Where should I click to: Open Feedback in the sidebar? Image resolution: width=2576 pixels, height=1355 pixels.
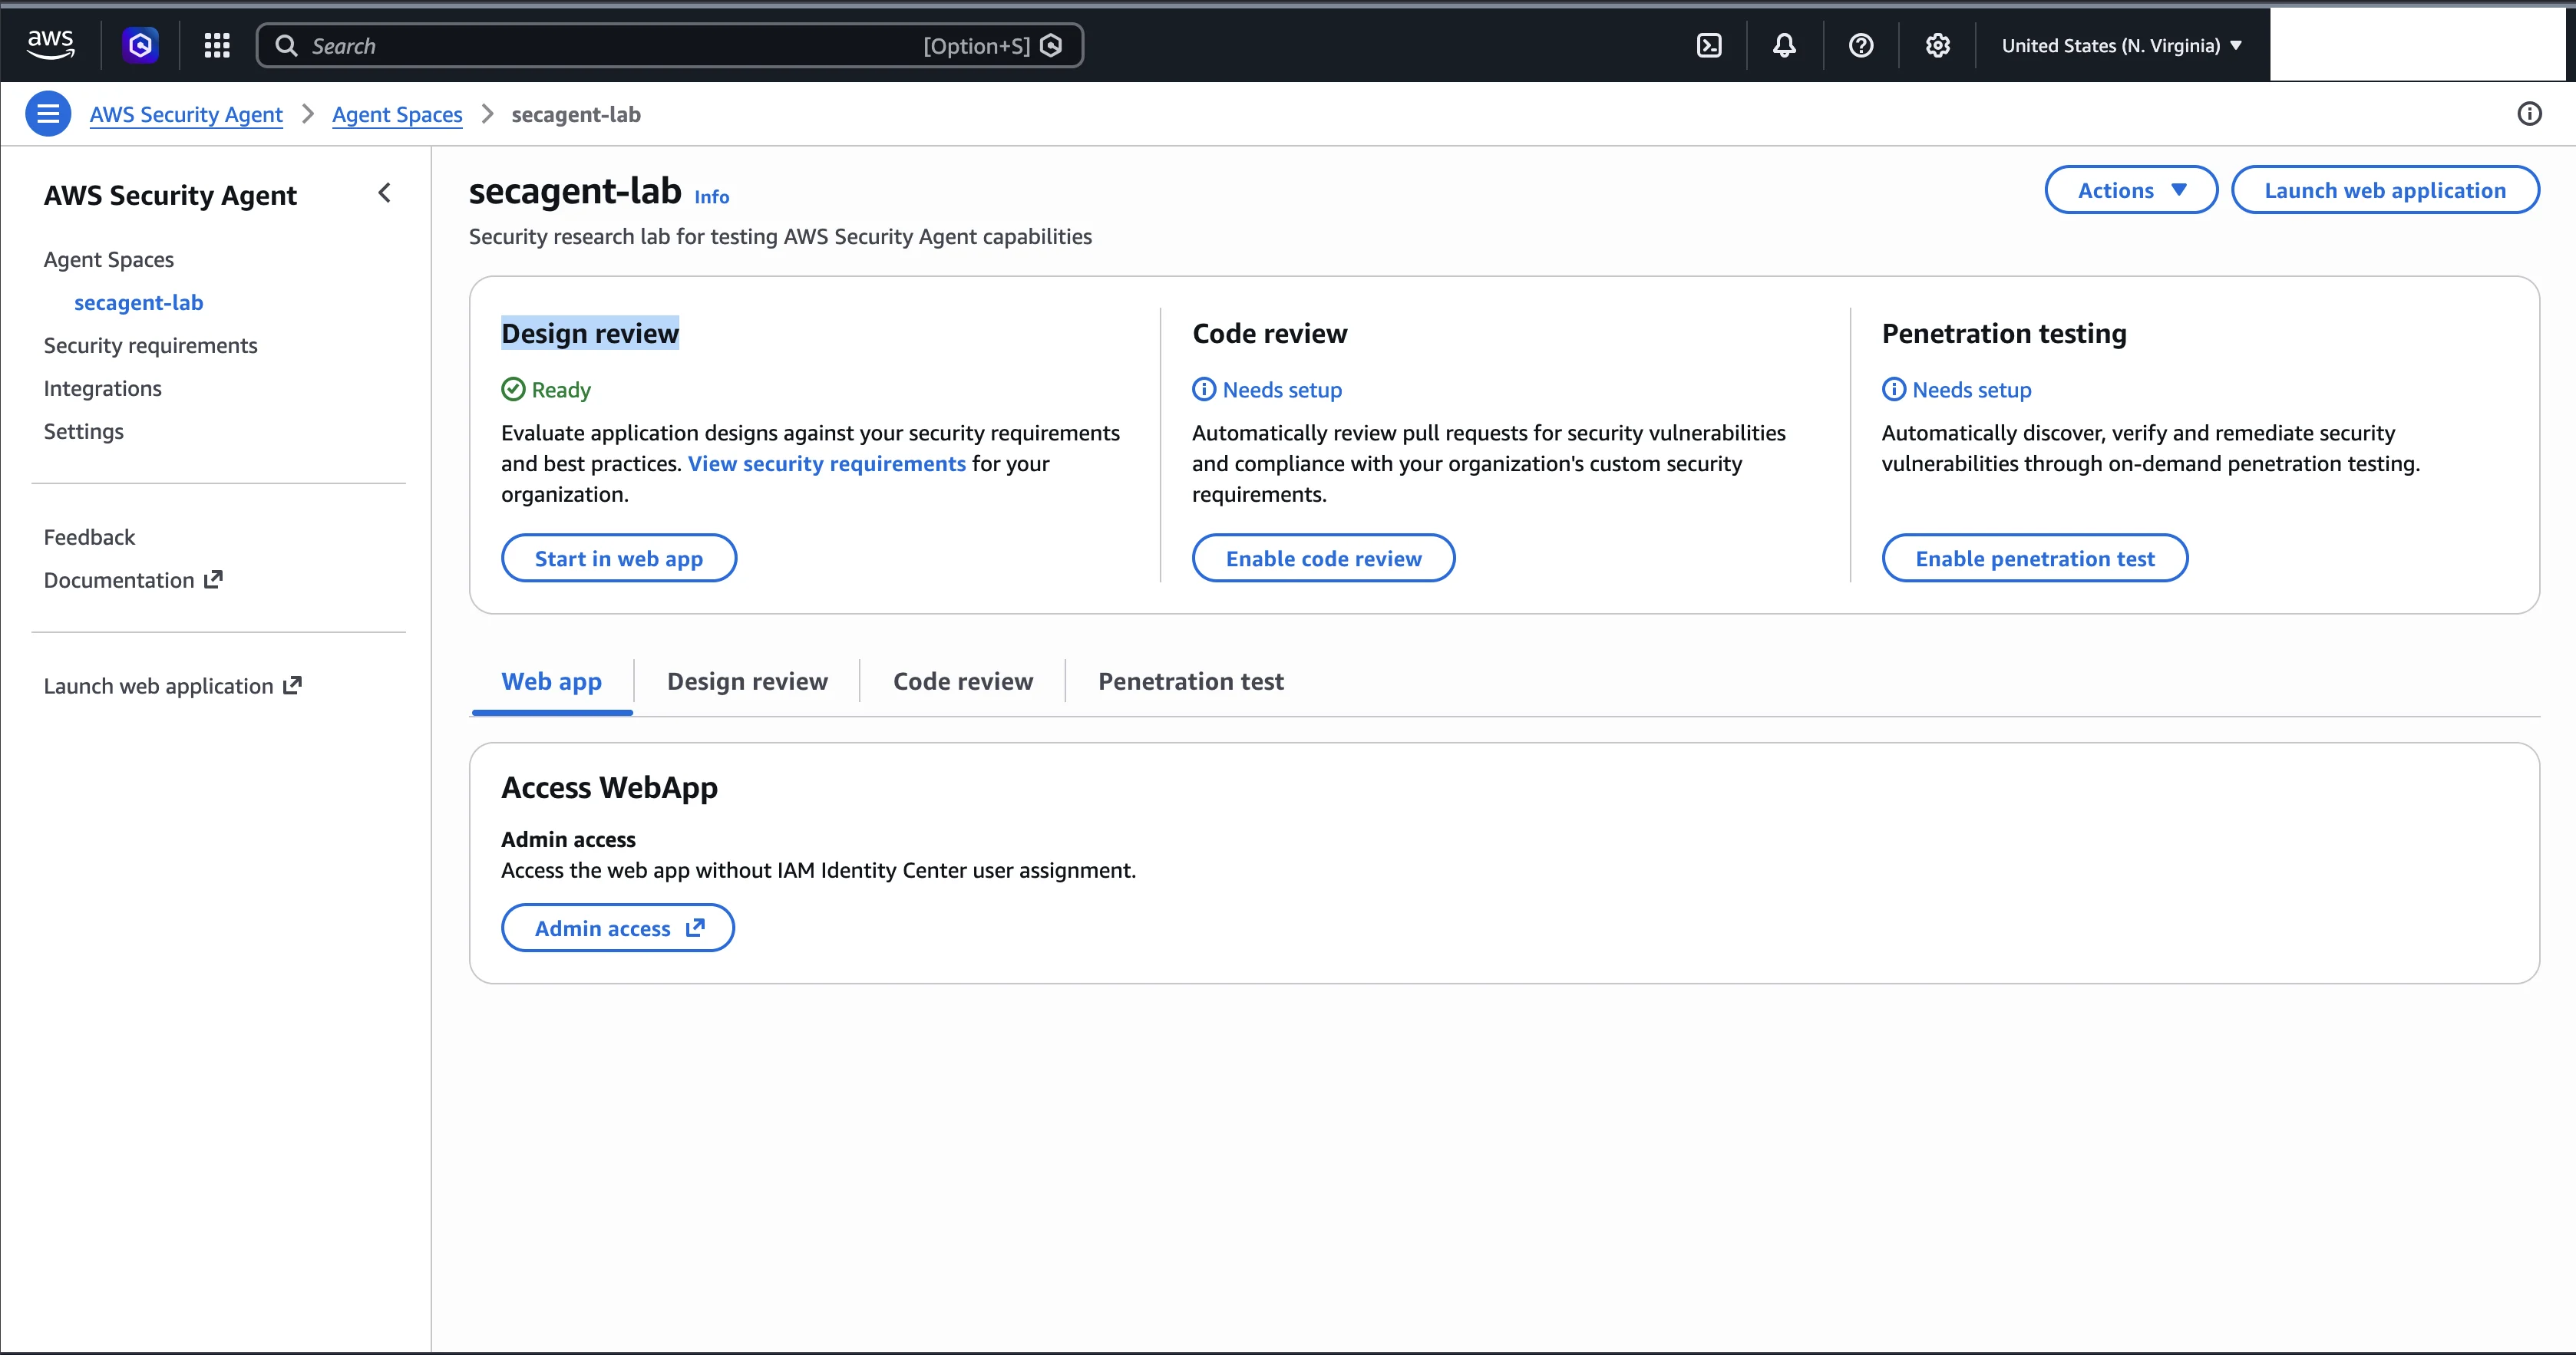[x=89, y=538]
